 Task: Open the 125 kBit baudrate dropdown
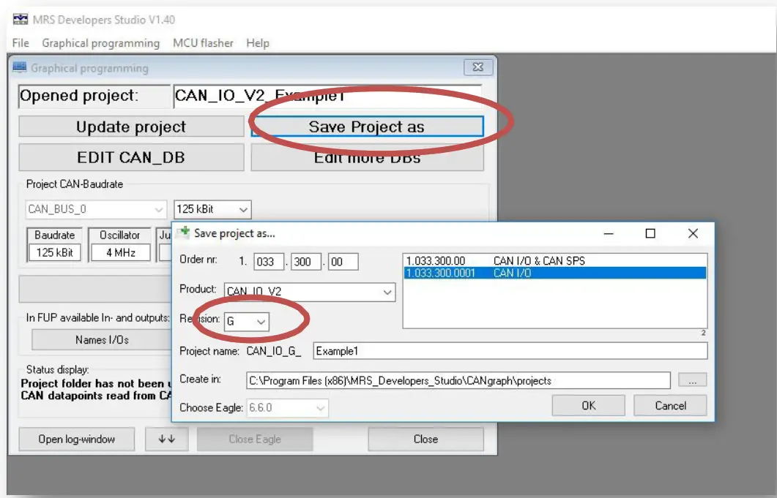(212, 209)
